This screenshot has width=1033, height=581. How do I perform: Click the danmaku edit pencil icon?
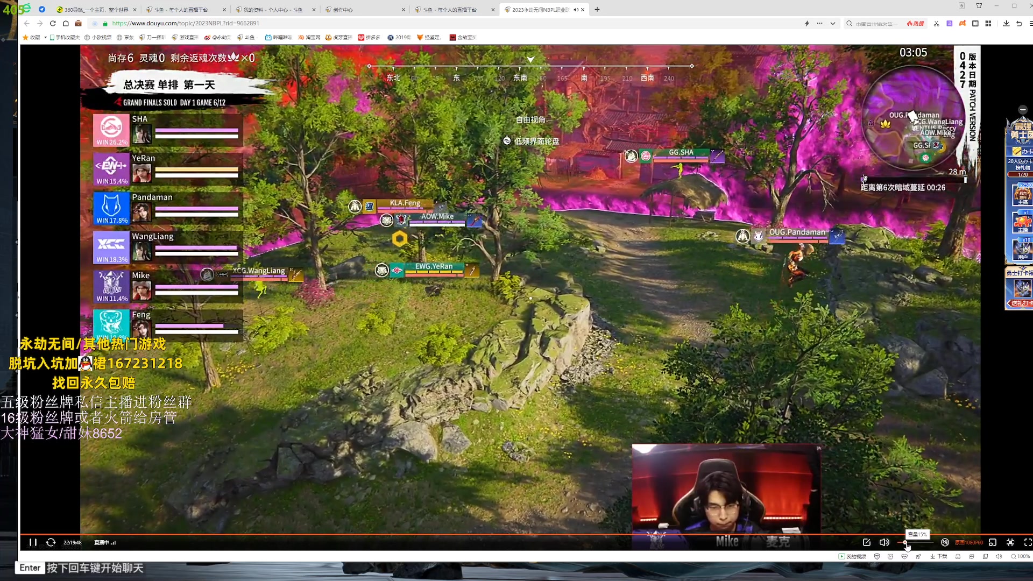(x=866, y=542)
